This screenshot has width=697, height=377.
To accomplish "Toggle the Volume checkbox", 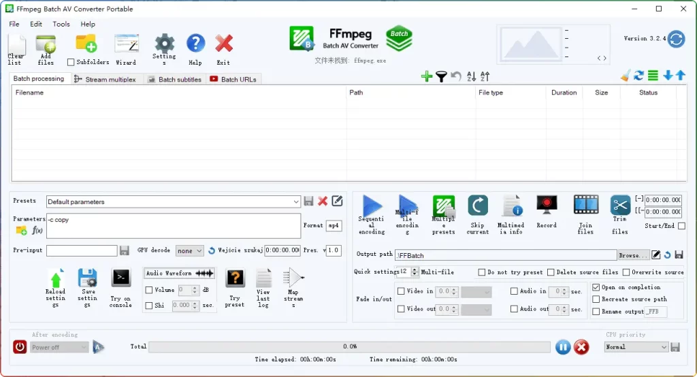I will point(149,290).
